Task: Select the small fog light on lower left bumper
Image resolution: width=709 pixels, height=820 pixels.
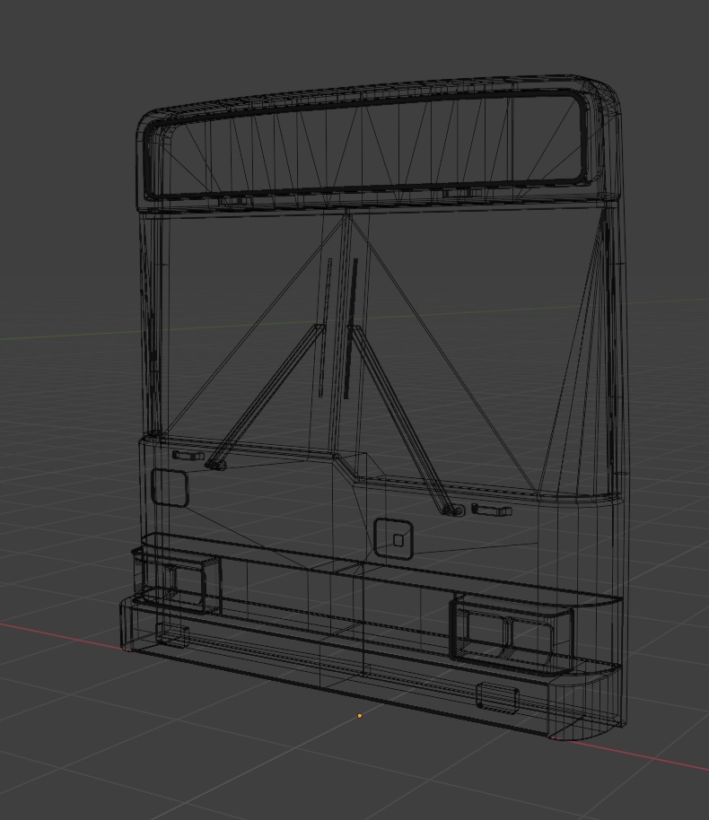Action: pyautogui.click(x=172, y=635)
